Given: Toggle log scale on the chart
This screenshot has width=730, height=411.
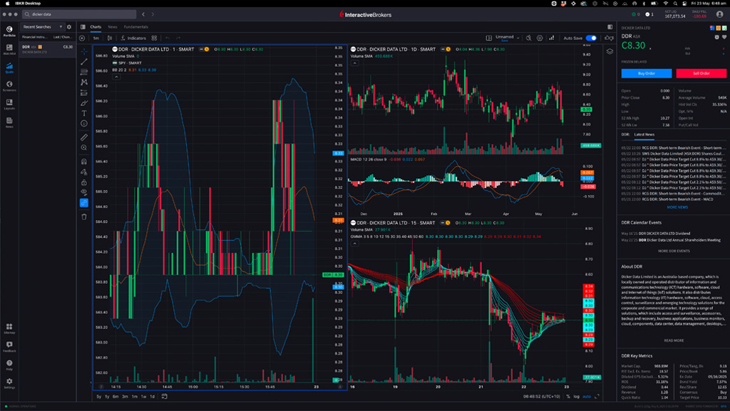Looking at the screenshot, I should (576, 397).
